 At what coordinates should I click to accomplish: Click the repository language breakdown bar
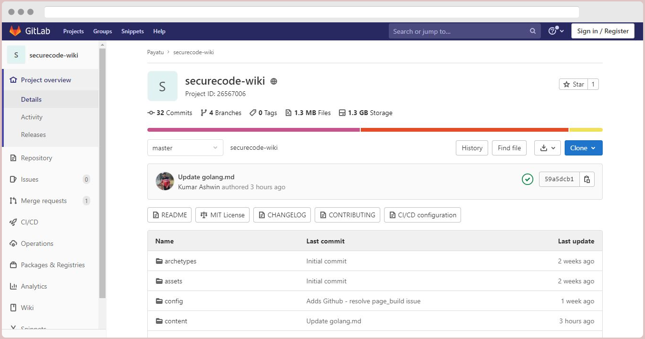(375, 129)
